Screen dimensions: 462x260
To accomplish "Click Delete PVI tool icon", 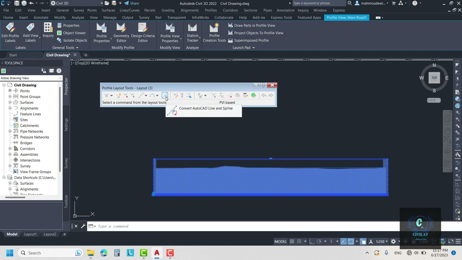I will [126, 95].
